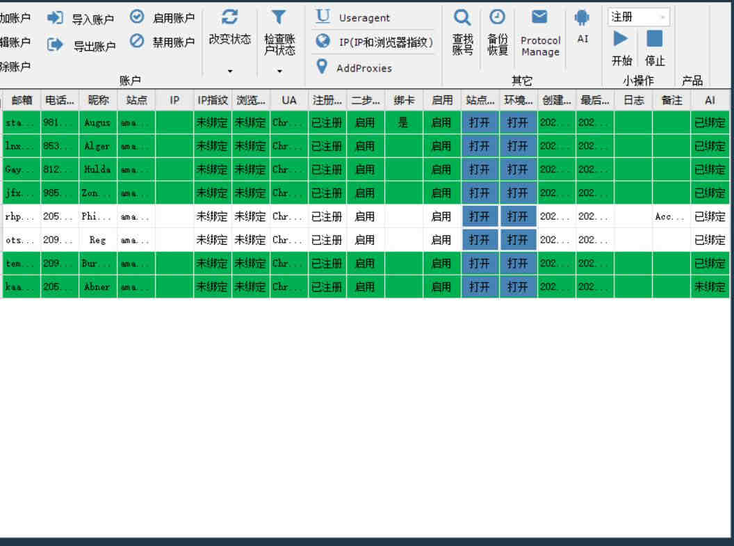
Task: Click the Protocol Manage envelope icon
Action: point(539,17)
